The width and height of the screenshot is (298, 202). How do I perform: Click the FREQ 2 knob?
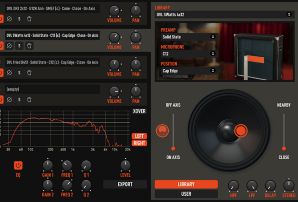pos(67,185)
